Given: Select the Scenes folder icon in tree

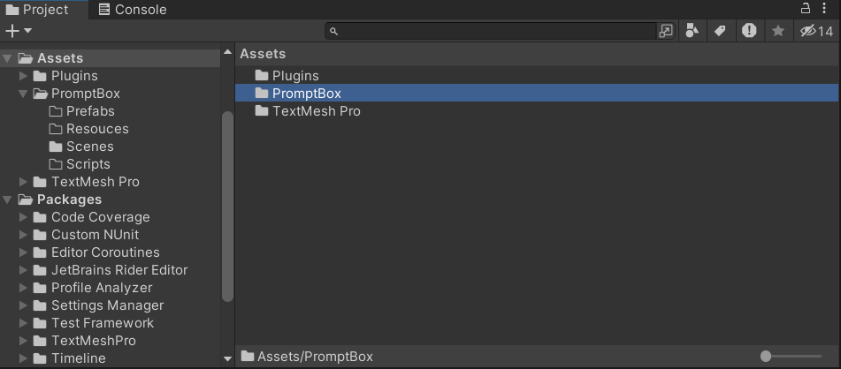Looking at the screenshot, I should (x=56, y=147).
